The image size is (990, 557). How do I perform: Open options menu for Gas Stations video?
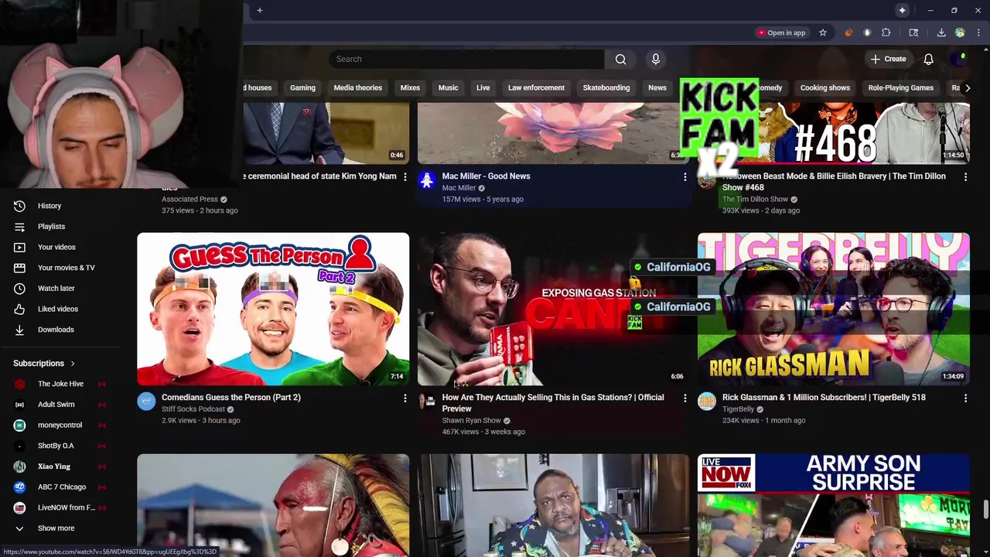[x=684, y=398]
